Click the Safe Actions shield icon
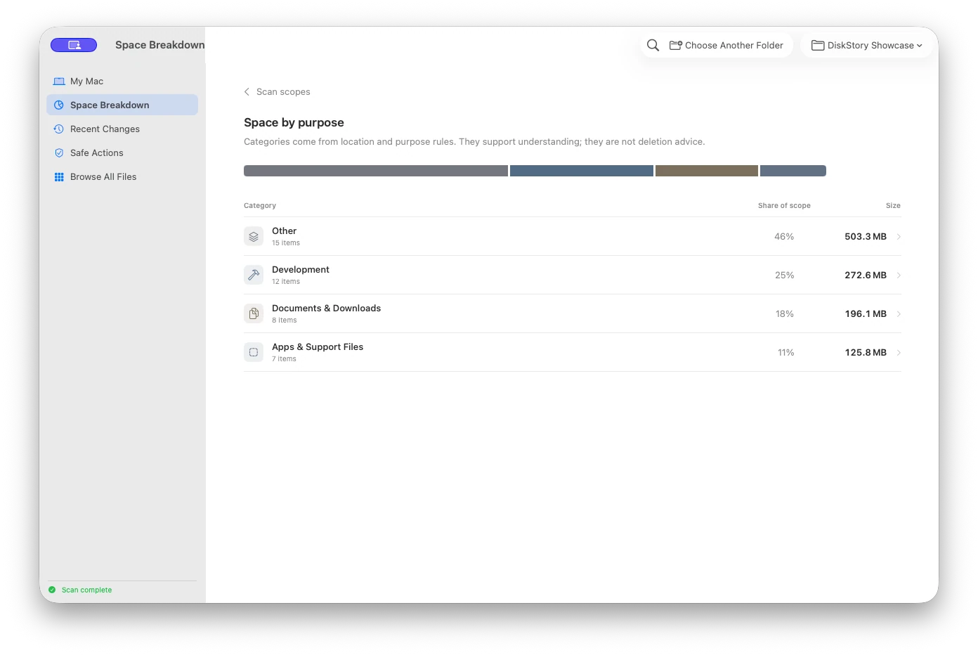978x655 pixels. pyautogui.click(x=59, y=153)
